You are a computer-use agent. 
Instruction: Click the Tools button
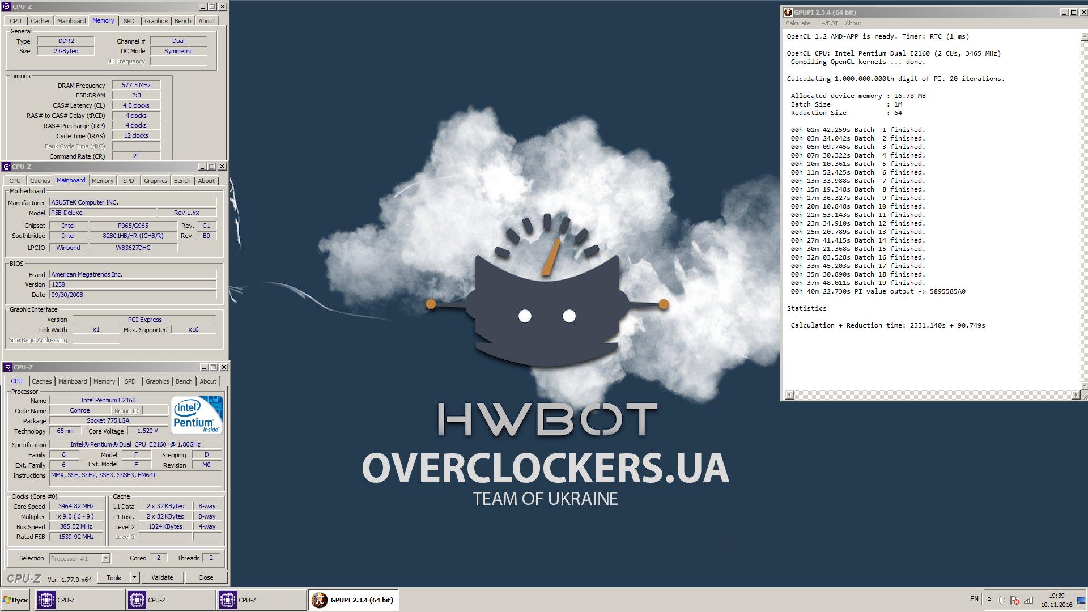tap(114, 577)
